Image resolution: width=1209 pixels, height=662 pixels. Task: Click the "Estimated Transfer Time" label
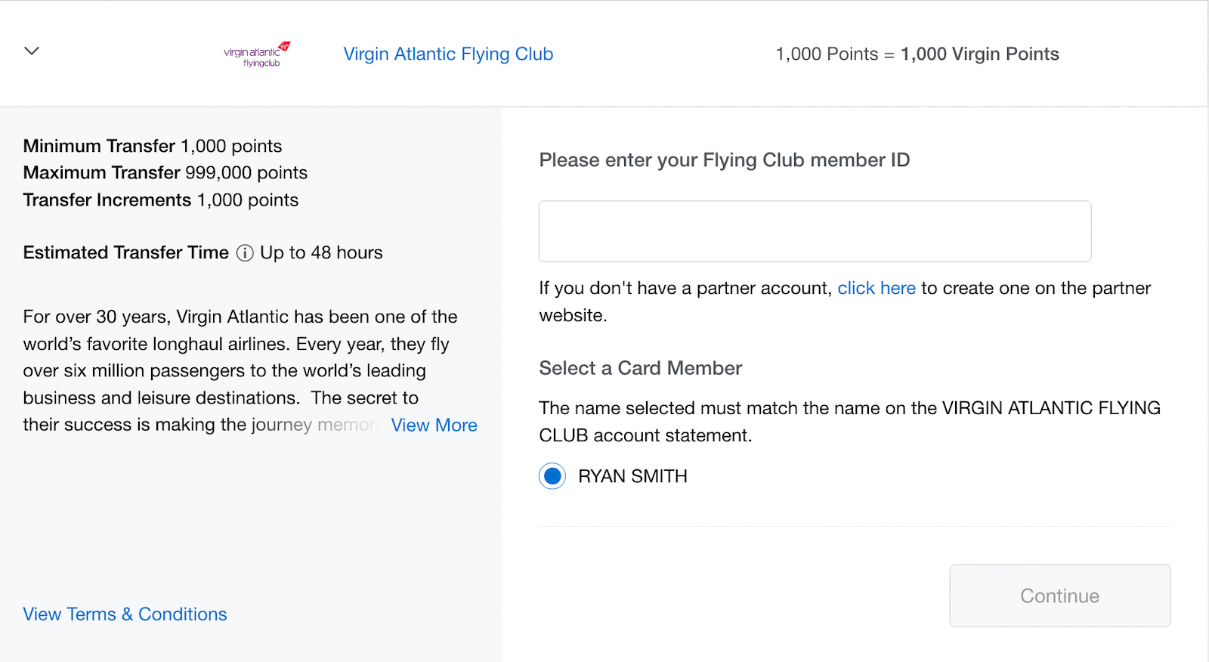125,253
